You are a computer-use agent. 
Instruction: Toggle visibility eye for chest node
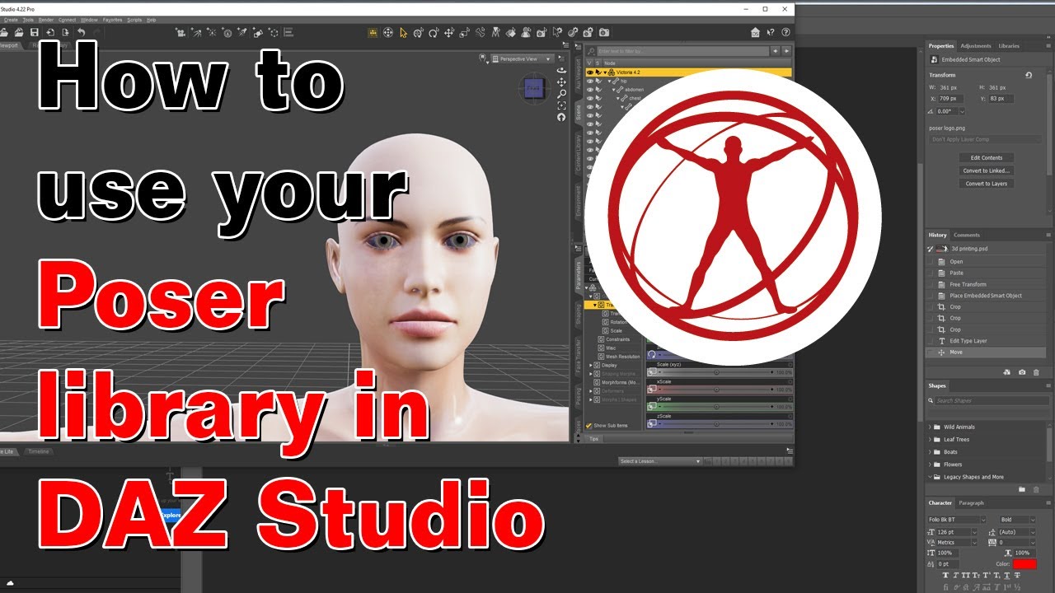point(590,98)
